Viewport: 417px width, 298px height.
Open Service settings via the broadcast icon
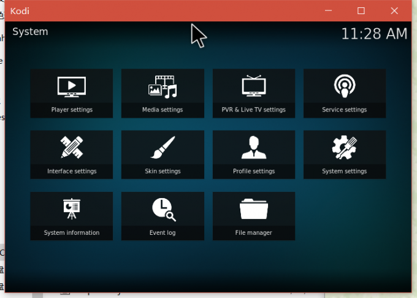344,86
